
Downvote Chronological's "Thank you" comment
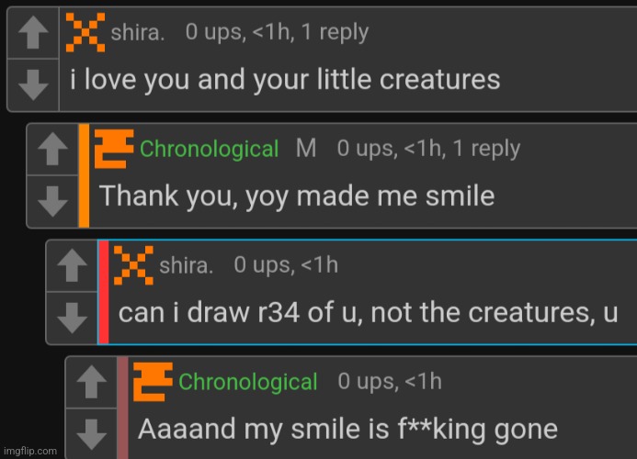pyautogui.click(x=53, y=199)
